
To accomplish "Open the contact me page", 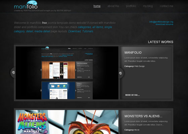I will coord(167,6).
